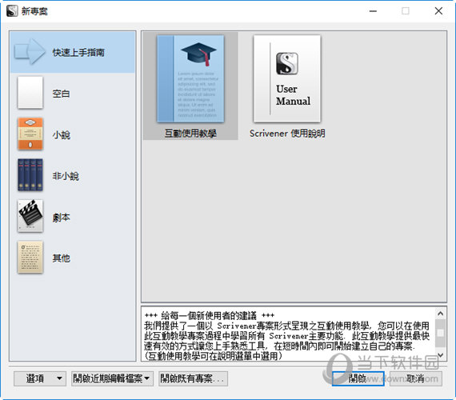The image size is (456, 400).
Task: Click description box scroll down arrow
Action: click(440, 355)
